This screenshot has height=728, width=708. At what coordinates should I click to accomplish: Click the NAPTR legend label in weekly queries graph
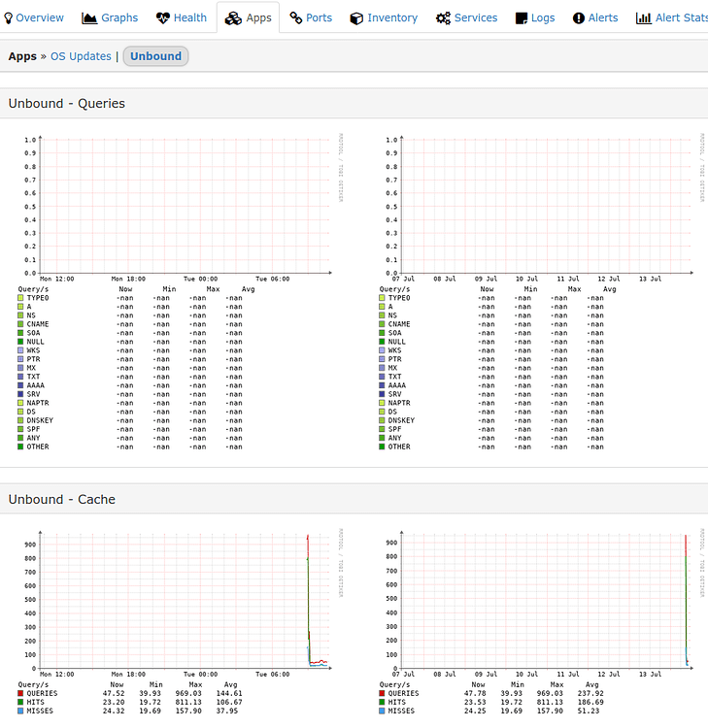(x=399, y=403)
